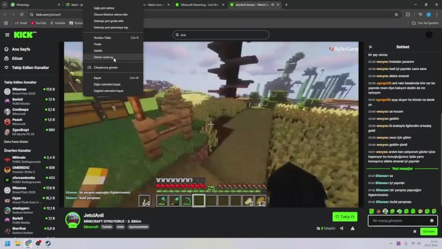Click the Takip Et follow button

pyautogui.click(x=345, y=217)
